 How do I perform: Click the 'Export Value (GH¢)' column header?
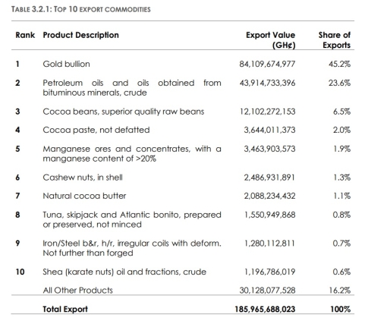(271, 40)
